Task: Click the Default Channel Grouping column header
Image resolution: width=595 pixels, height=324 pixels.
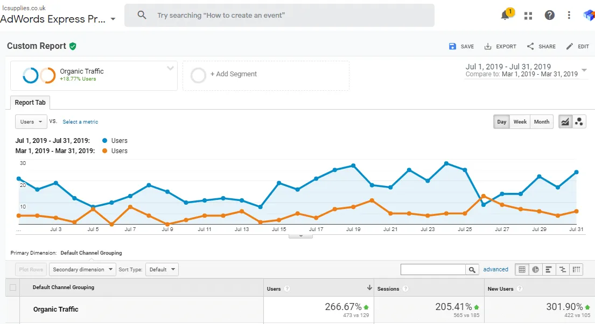Action: (x=64, y=287)
